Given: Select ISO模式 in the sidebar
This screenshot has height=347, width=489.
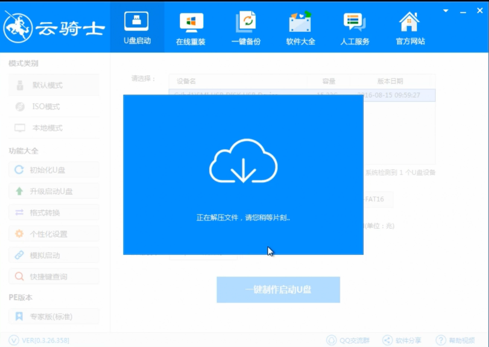Looking at the screenshot, I should [x=54, y=107].
